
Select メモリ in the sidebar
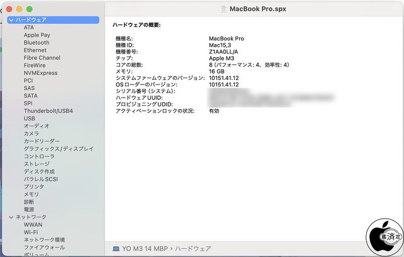click(32, 194)
